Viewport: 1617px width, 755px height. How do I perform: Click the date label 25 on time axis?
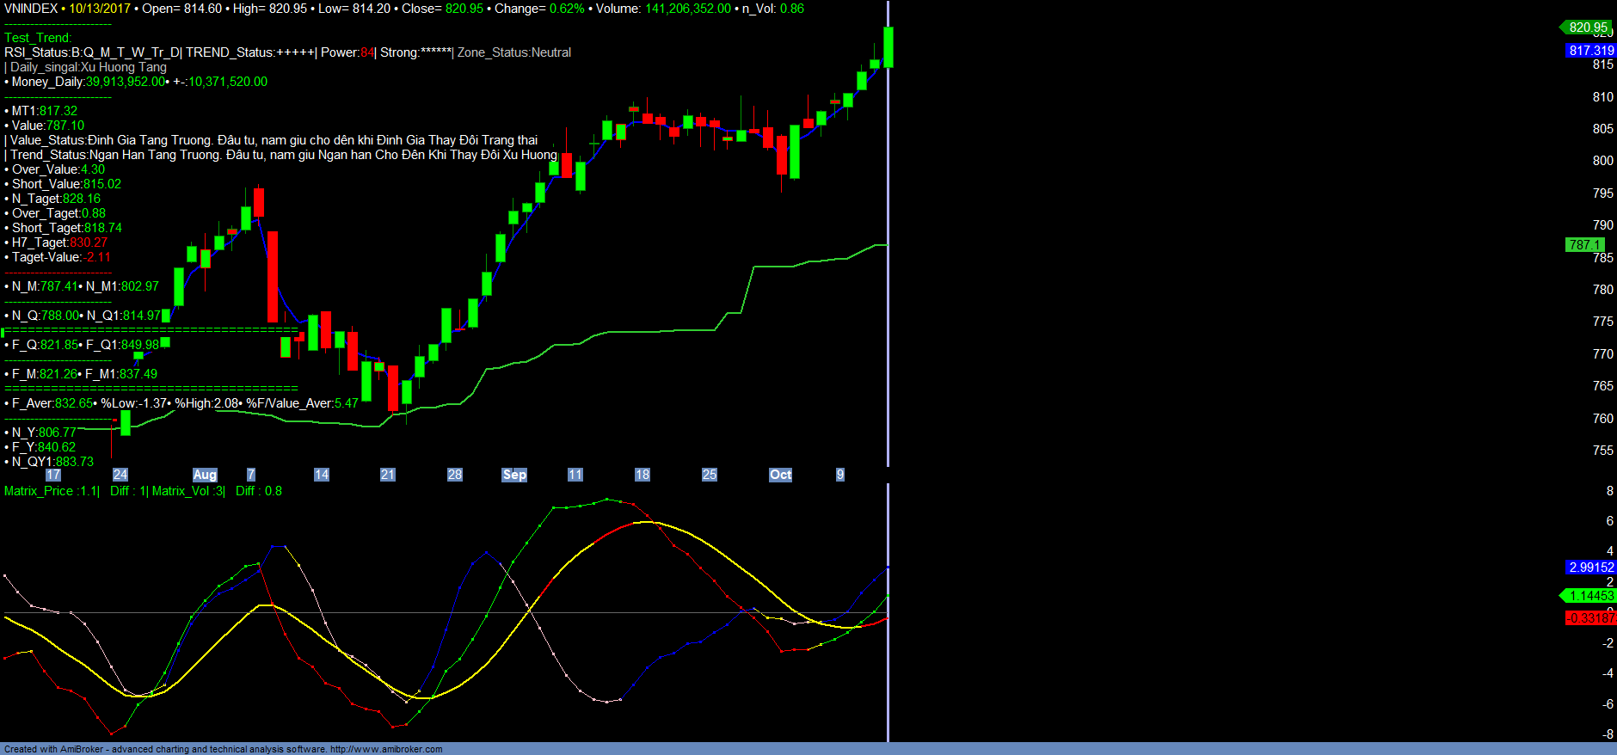pyautogui.click(x=710, y=475)
